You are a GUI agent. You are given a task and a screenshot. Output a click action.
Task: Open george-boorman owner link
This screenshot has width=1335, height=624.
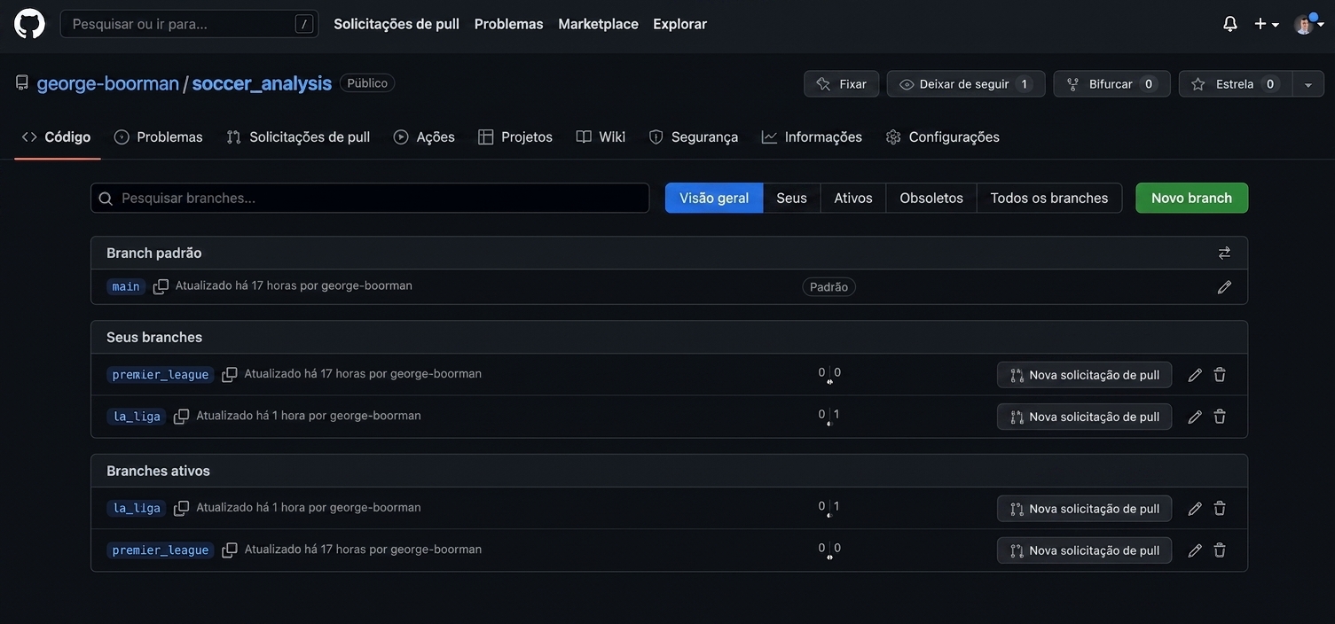[x=108, y=83]
